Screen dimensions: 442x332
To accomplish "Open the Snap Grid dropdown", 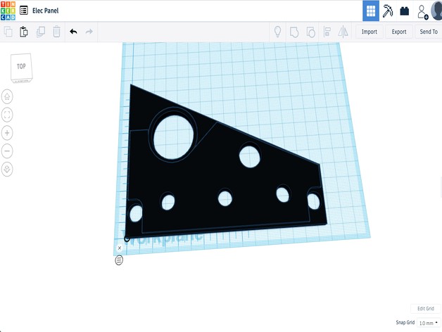I will (426, 322).
